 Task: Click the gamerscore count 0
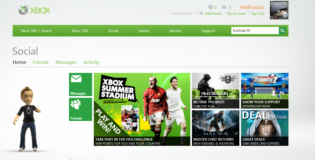pos(215,8)
